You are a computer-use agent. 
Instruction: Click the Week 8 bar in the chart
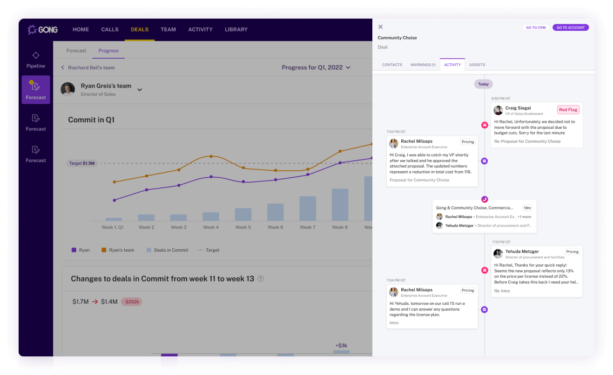(340, 205)
